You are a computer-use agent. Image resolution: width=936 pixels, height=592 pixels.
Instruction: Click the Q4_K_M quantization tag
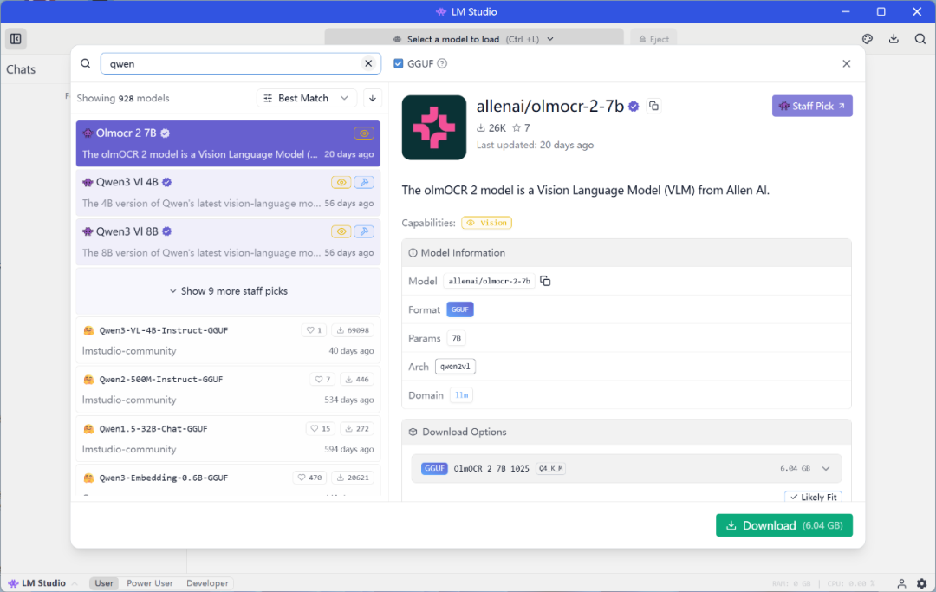(x=550, y=468)
